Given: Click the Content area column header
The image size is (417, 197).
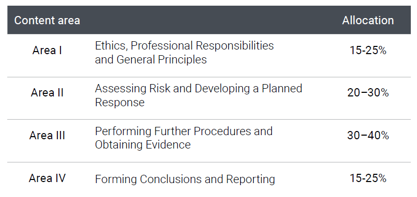Looking at the screenshot, I should pyautogui.click(x=47, y=21).
